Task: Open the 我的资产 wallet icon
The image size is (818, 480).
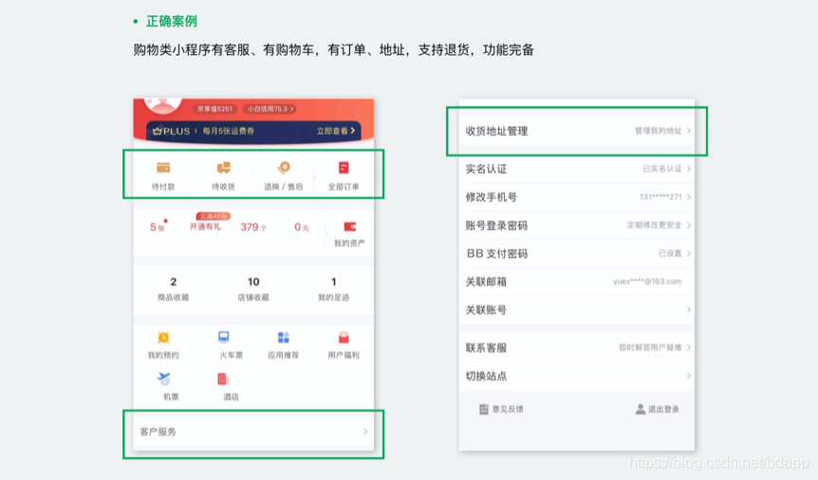Action: point(349,227)
